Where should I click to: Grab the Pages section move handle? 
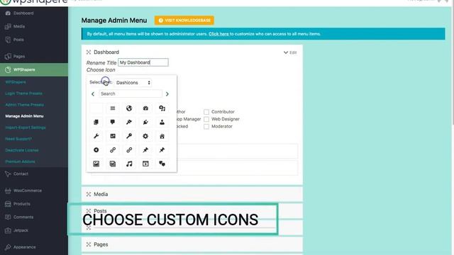point(89,244)
